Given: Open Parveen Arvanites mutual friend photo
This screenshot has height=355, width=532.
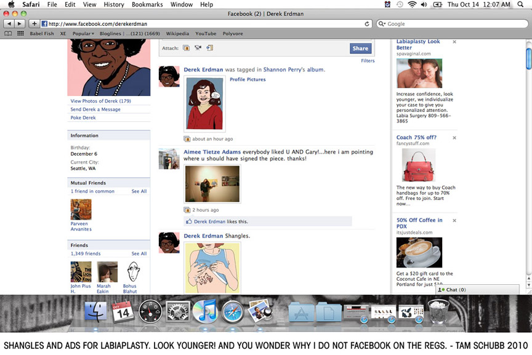Looking at the screenshot, I should [x=81, y=210].
